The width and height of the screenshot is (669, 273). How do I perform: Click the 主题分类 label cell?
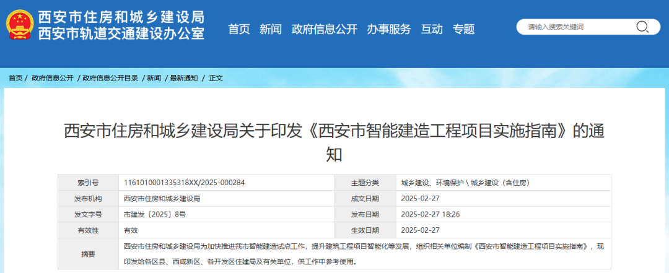pyautogui.click(x=365, y=183)
